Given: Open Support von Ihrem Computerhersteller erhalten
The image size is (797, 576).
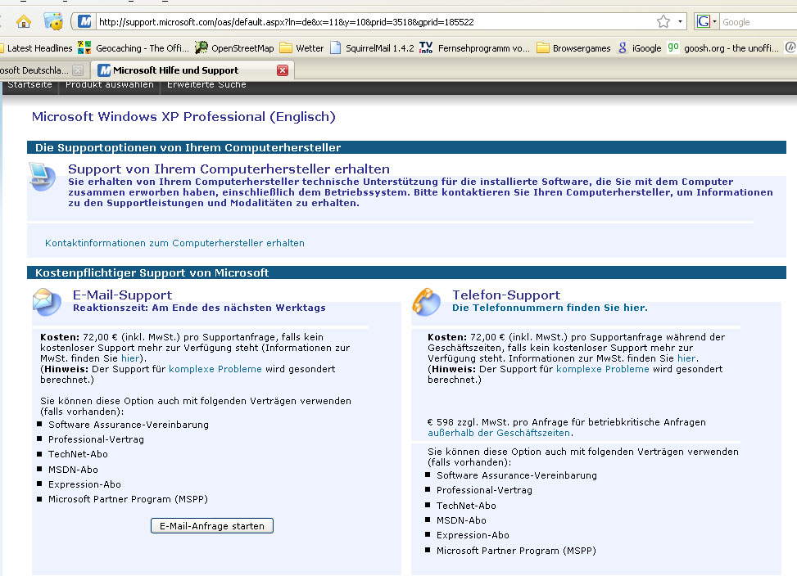Looking at the screenshot, I should click(x=229, y=169).
